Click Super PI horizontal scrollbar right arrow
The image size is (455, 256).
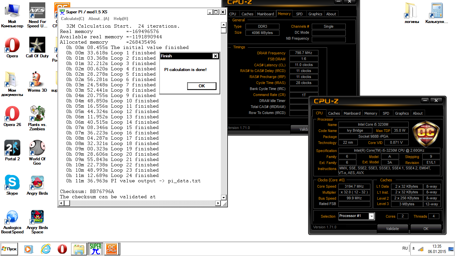tap(219, 203)
